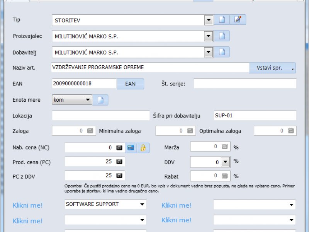Click the first left 'Klikni me!' link

(x=27, y=205)
